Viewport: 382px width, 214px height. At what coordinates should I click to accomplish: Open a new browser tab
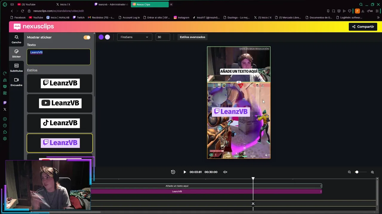point(171,4)
